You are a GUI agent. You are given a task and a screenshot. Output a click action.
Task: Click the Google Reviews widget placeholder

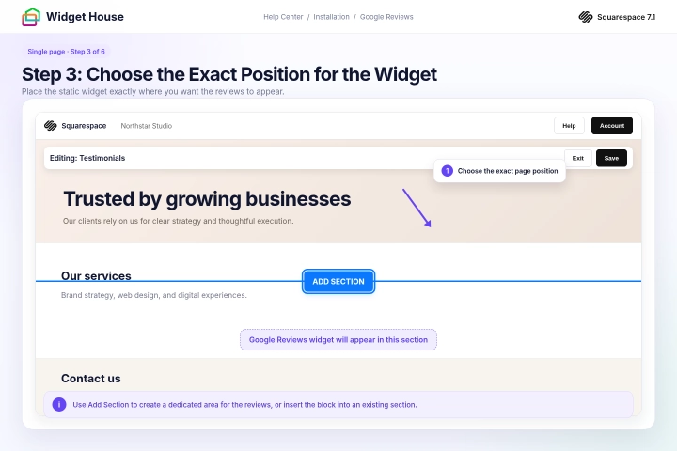[338, 339]
